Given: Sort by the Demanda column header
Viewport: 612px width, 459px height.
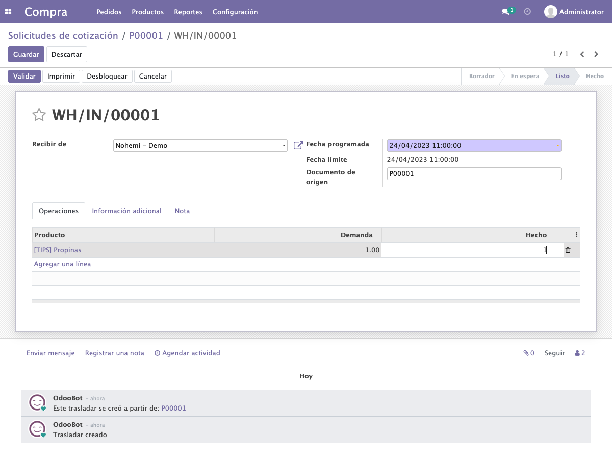Looking at the screenshot, I should click(x=298, y=235).
